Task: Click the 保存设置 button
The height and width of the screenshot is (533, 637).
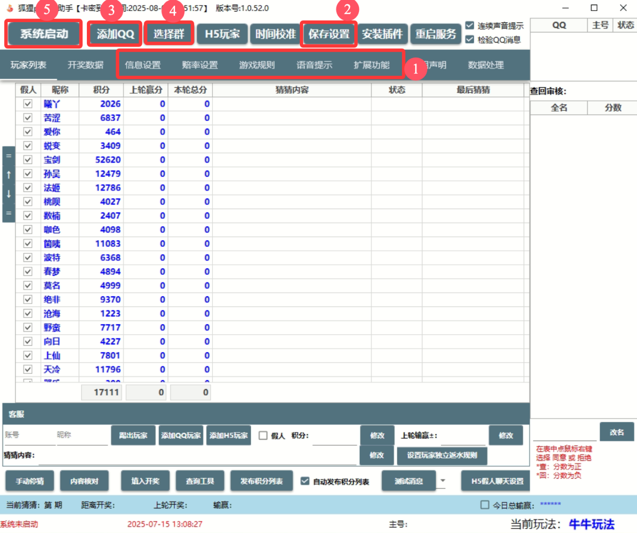Action: click(x=329, y=34)
